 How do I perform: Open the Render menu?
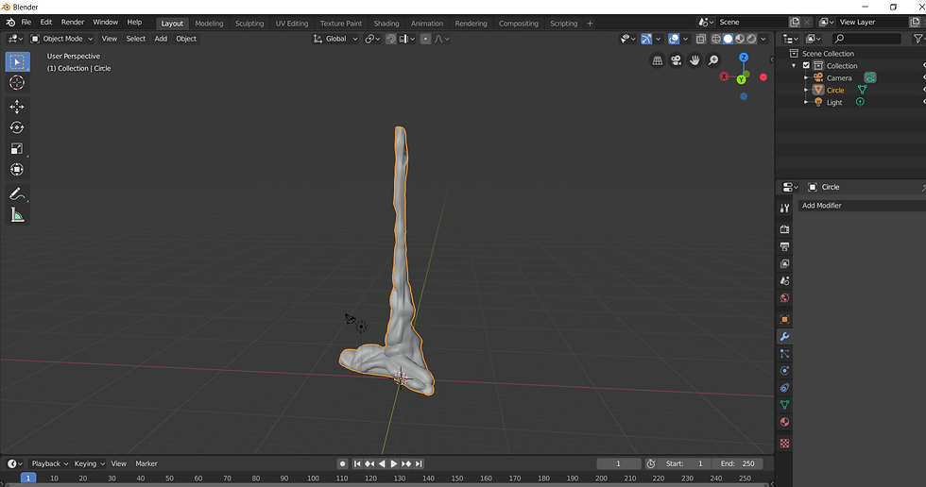[x=73, y=23]
